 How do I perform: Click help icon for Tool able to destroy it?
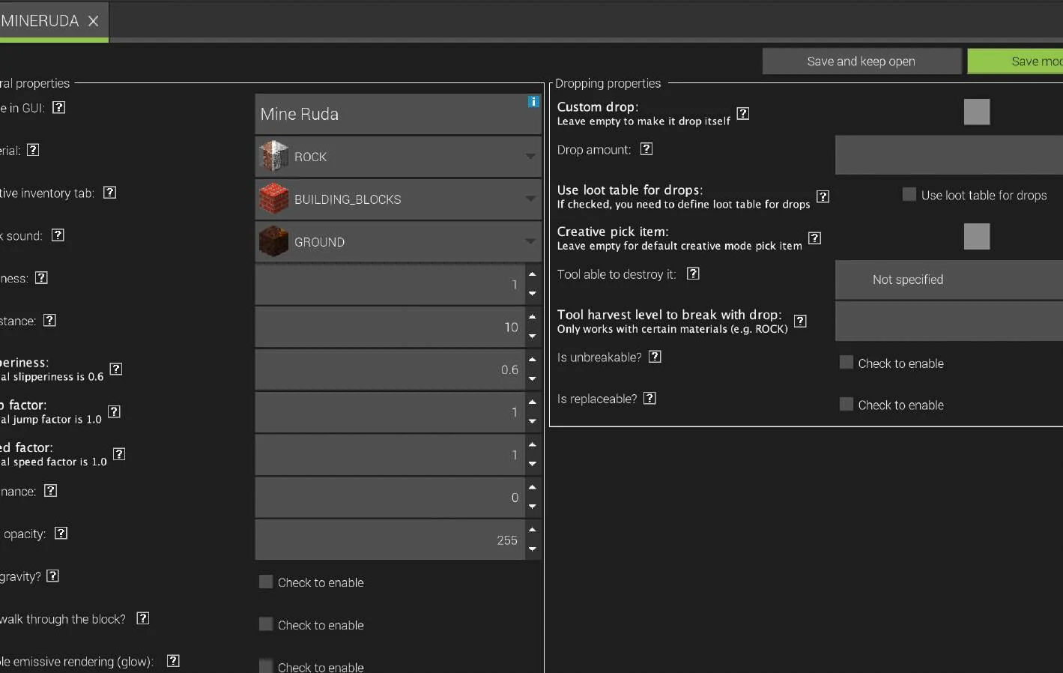(694, 274)
